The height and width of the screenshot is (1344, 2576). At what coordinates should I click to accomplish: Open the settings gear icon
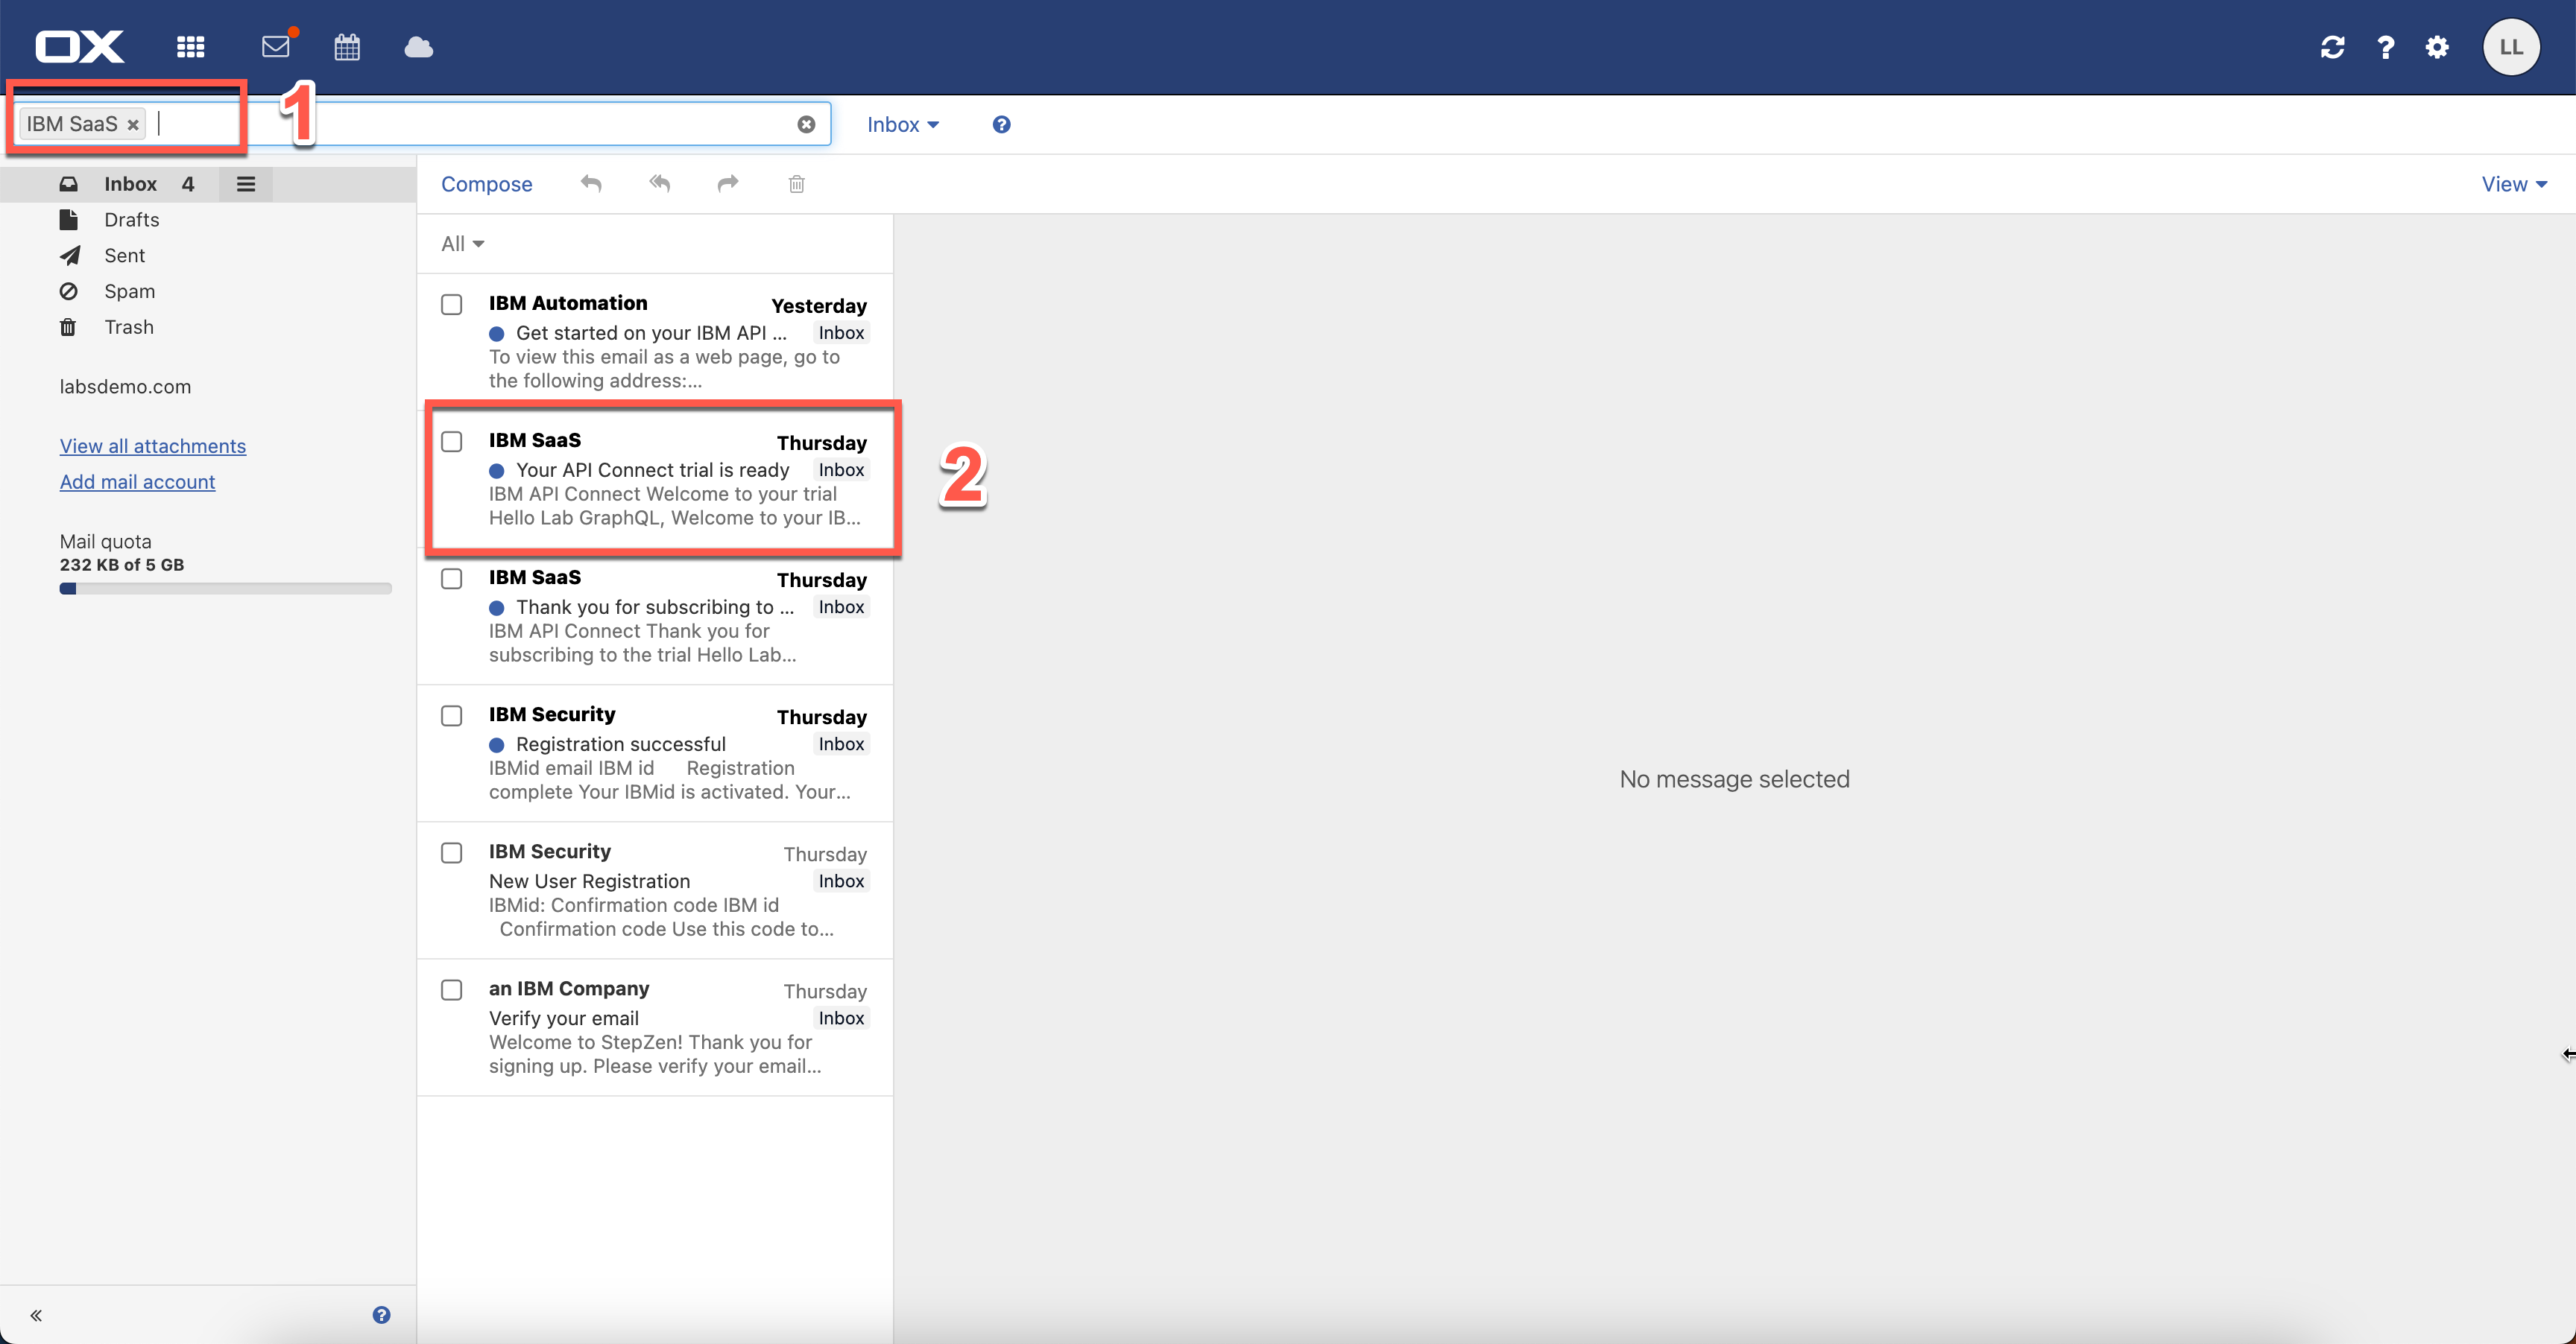click(x=2437, y=47)
